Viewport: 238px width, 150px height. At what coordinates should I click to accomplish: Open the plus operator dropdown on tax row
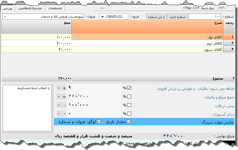click(59, 88)
